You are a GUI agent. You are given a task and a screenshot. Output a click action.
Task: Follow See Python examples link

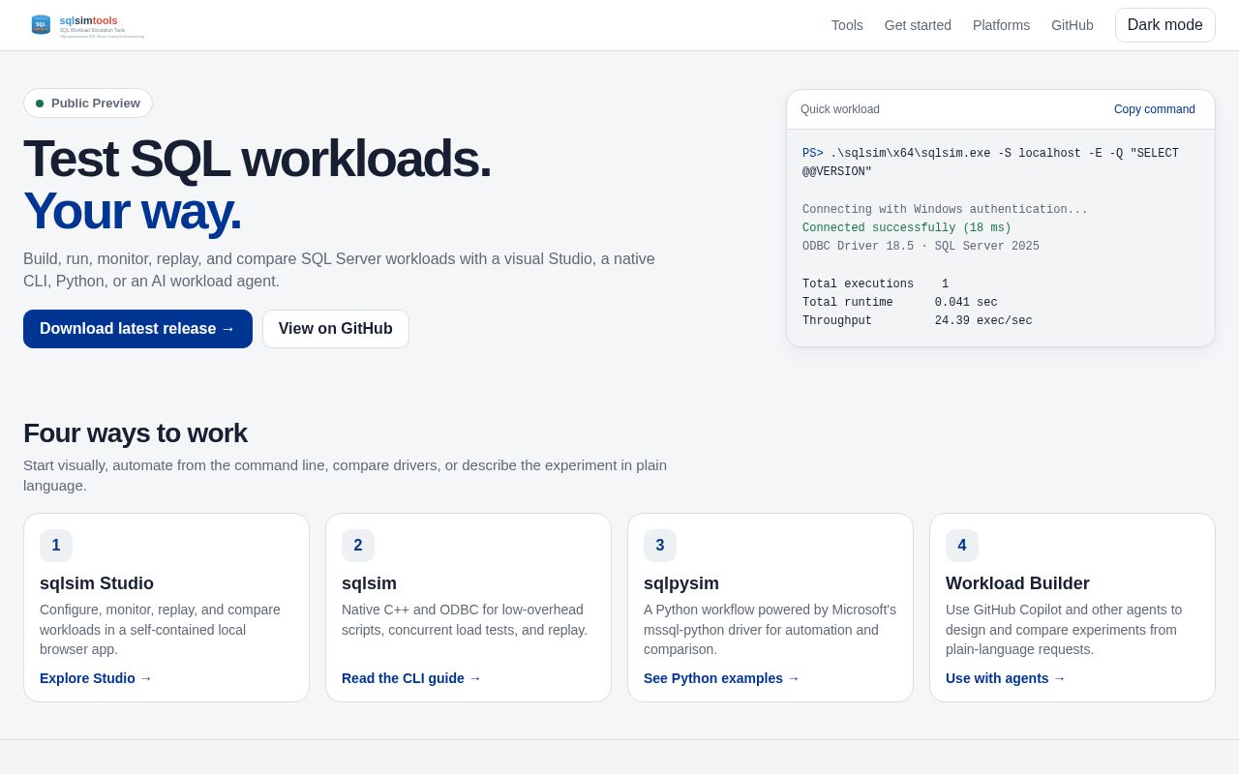(721, 678)
